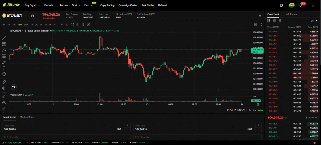Select the Limit Order tab

coord(10,117)
